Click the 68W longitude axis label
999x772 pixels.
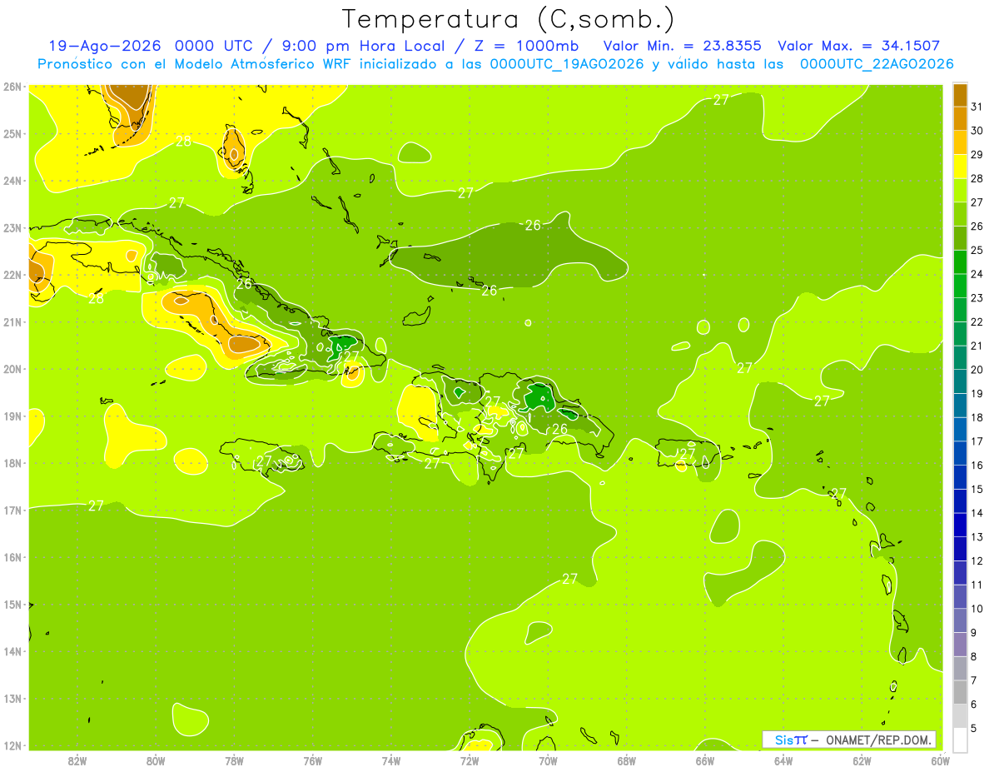coord(627,760)
